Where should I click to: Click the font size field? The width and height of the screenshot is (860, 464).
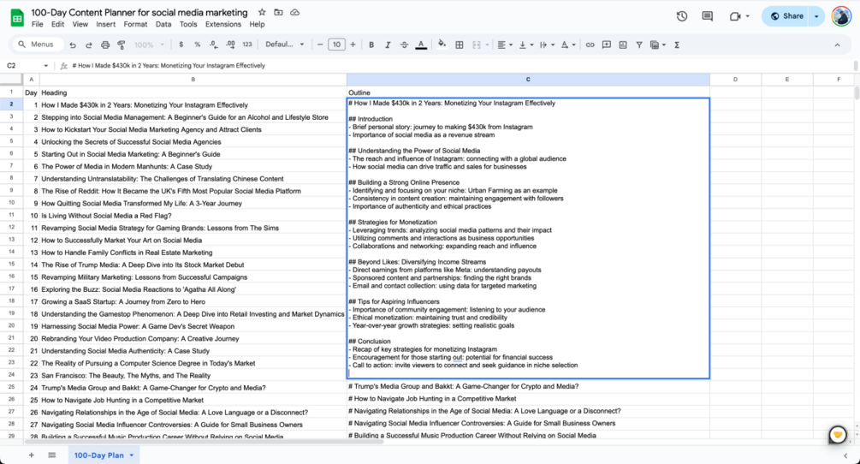336,45
